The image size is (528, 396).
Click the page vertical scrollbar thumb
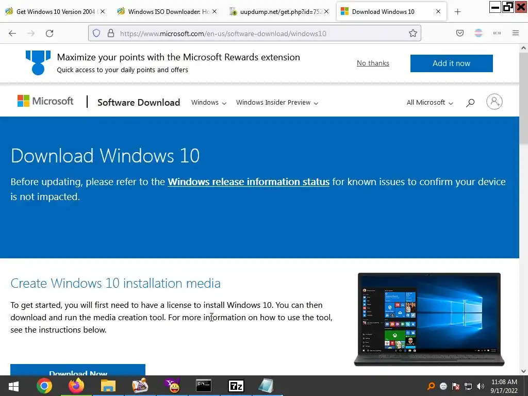pos(524,97)
